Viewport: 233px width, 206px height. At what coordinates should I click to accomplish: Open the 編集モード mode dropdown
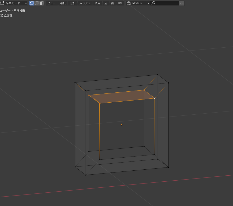14,3
